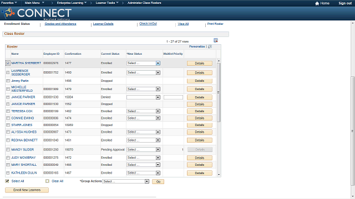The width and height of the screenshot is (355, 199).
Task: Open New Status dropdown for TERESEA COX
Action: (x=143, y=111)
